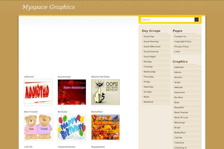Viewport: 224px width, 149px height.
Task: Open the Addicted thumbnail image
Action: [x=38, y=92]
